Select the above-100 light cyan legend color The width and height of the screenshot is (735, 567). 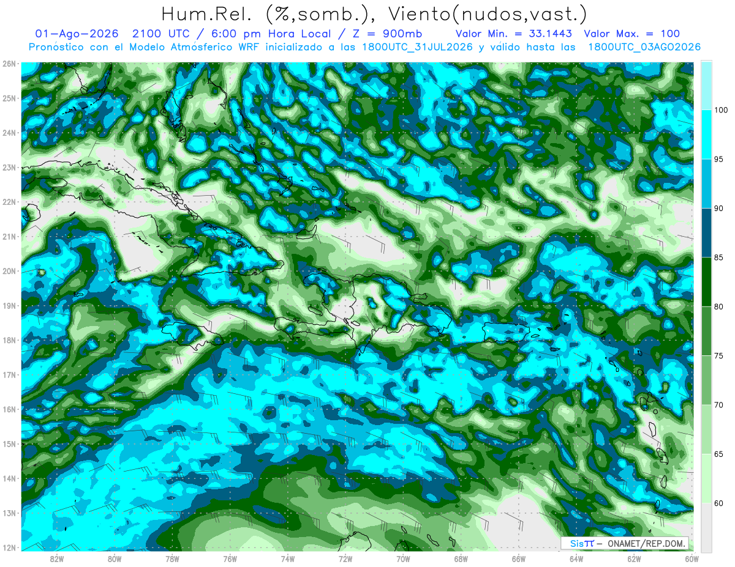(x=706, y=86)
